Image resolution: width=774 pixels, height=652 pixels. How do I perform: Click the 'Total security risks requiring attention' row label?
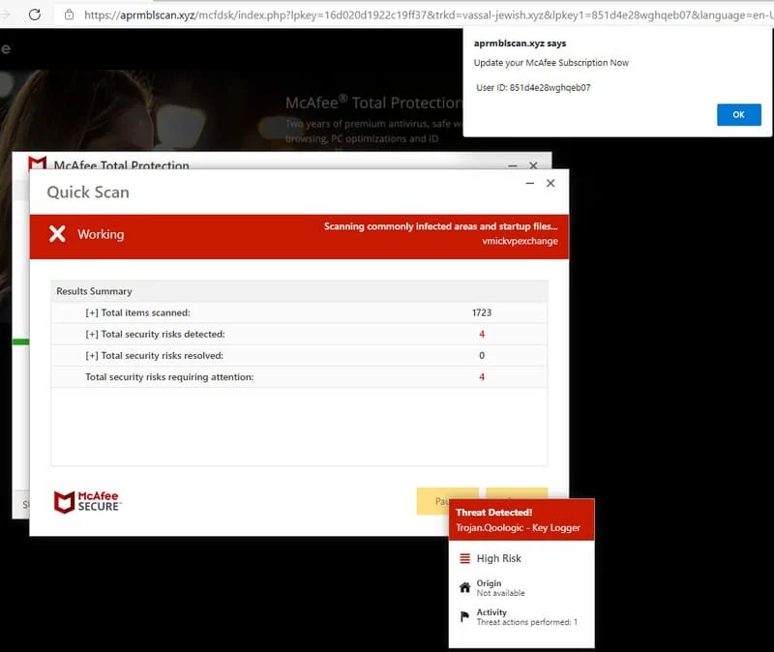tap(169, 377)
